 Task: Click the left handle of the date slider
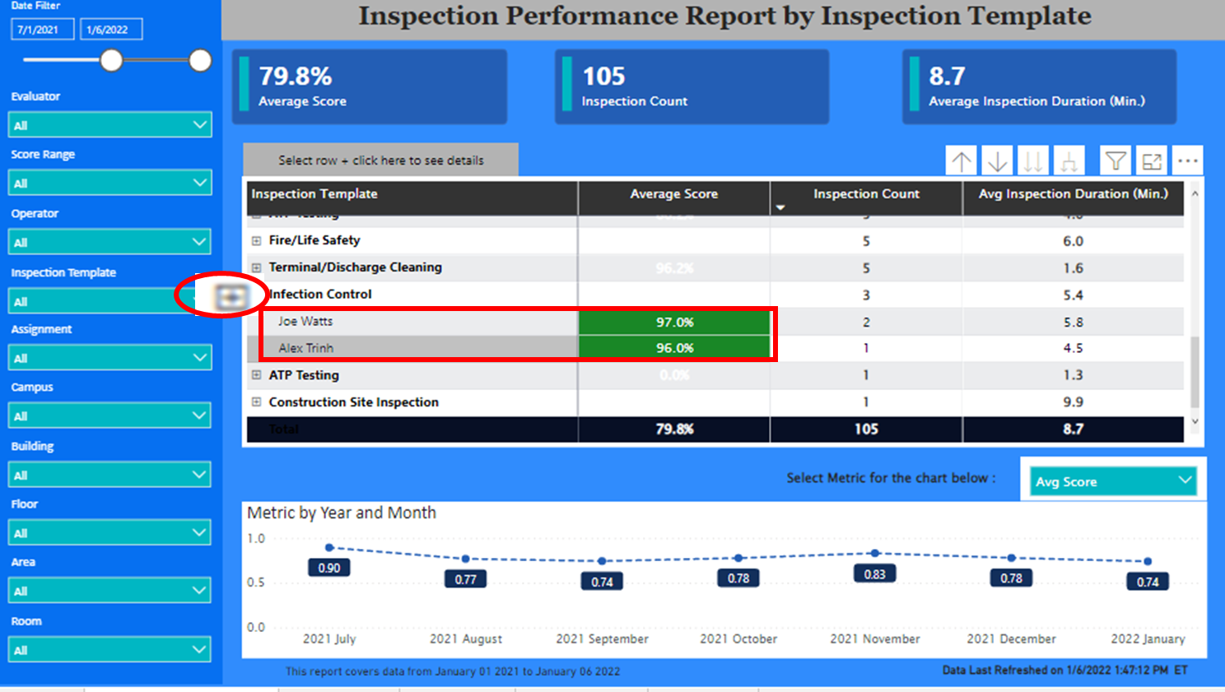click(x=112, y=60)
